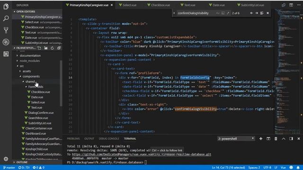Refresh the Explorer file tree

coord(52,48)
